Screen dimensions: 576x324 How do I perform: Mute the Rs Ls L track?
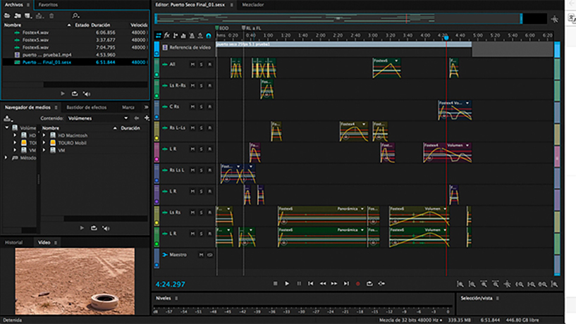pyautogui.click(x=192, y=170)
